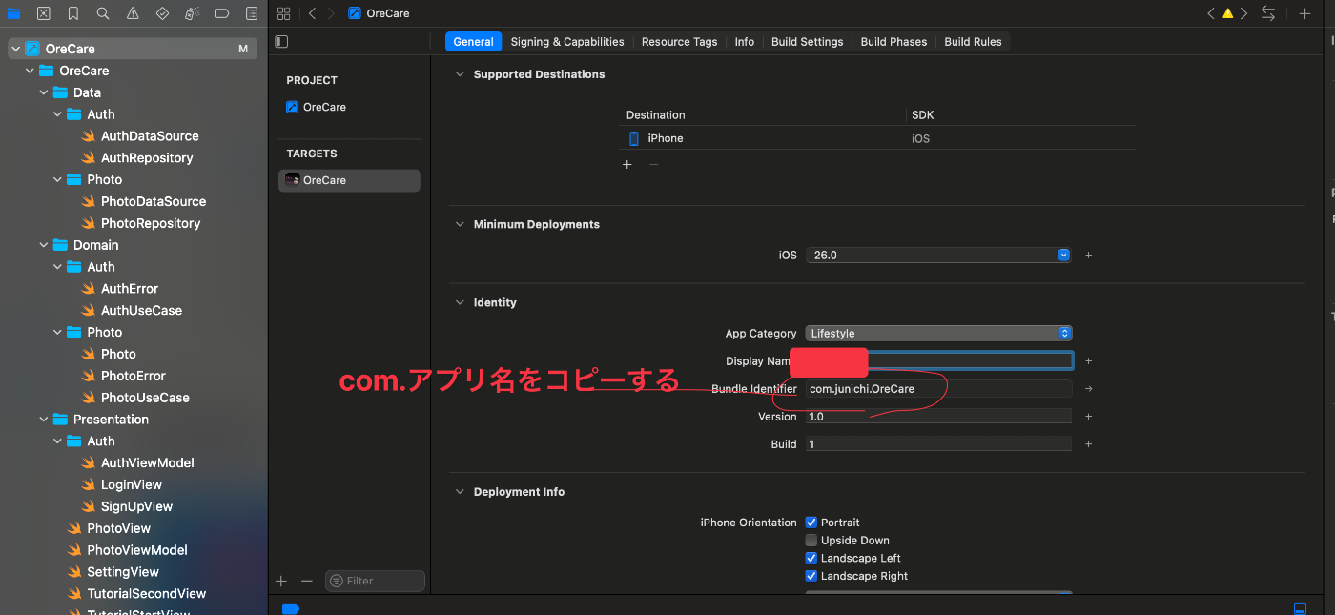Open the App Category Lifestyle dropdown
The height and width of the screenshot is (615, 1335).
tap(938, 334)
